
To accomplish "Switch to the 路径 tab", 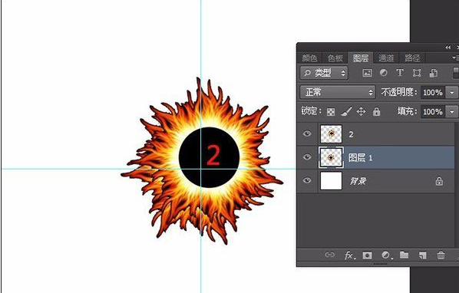I will click(412, 58).
